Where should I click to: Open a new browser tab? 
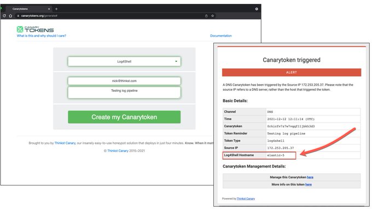pos(56,9)
